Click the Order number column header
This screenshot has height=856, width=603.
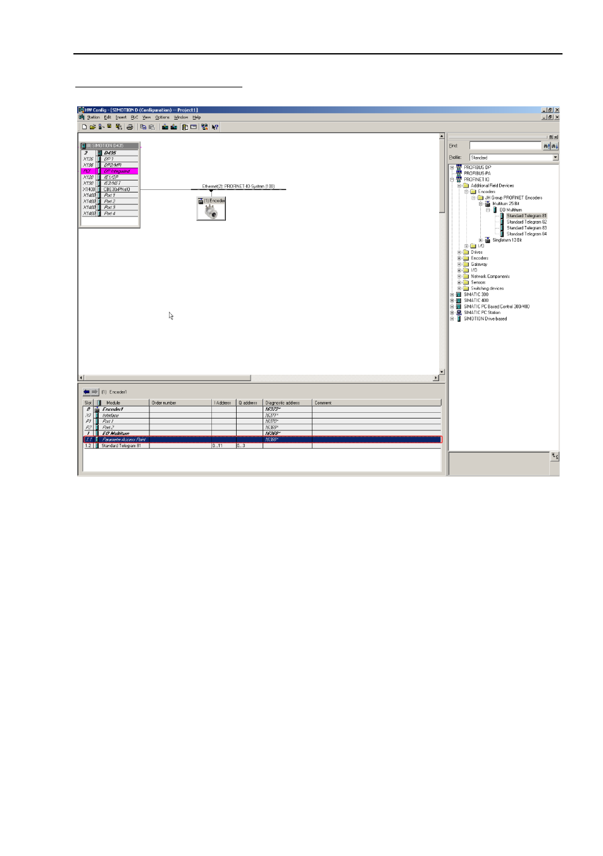coord(180,403)
